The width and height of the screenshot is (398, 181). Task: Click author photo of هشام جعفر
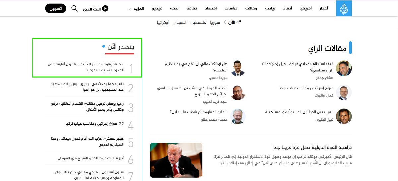click(344, 68)
